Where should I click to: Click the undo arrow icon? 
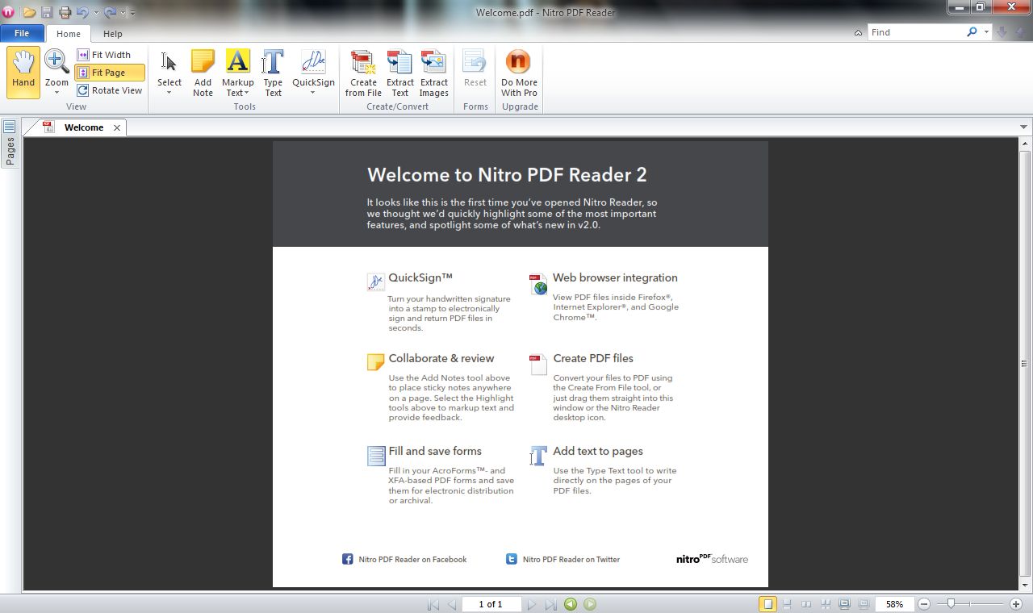pyautogui.click(x=82, y=12)
